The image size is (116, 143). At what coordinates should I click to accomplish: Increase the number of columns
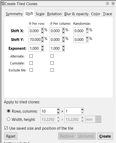coord(82,110)
